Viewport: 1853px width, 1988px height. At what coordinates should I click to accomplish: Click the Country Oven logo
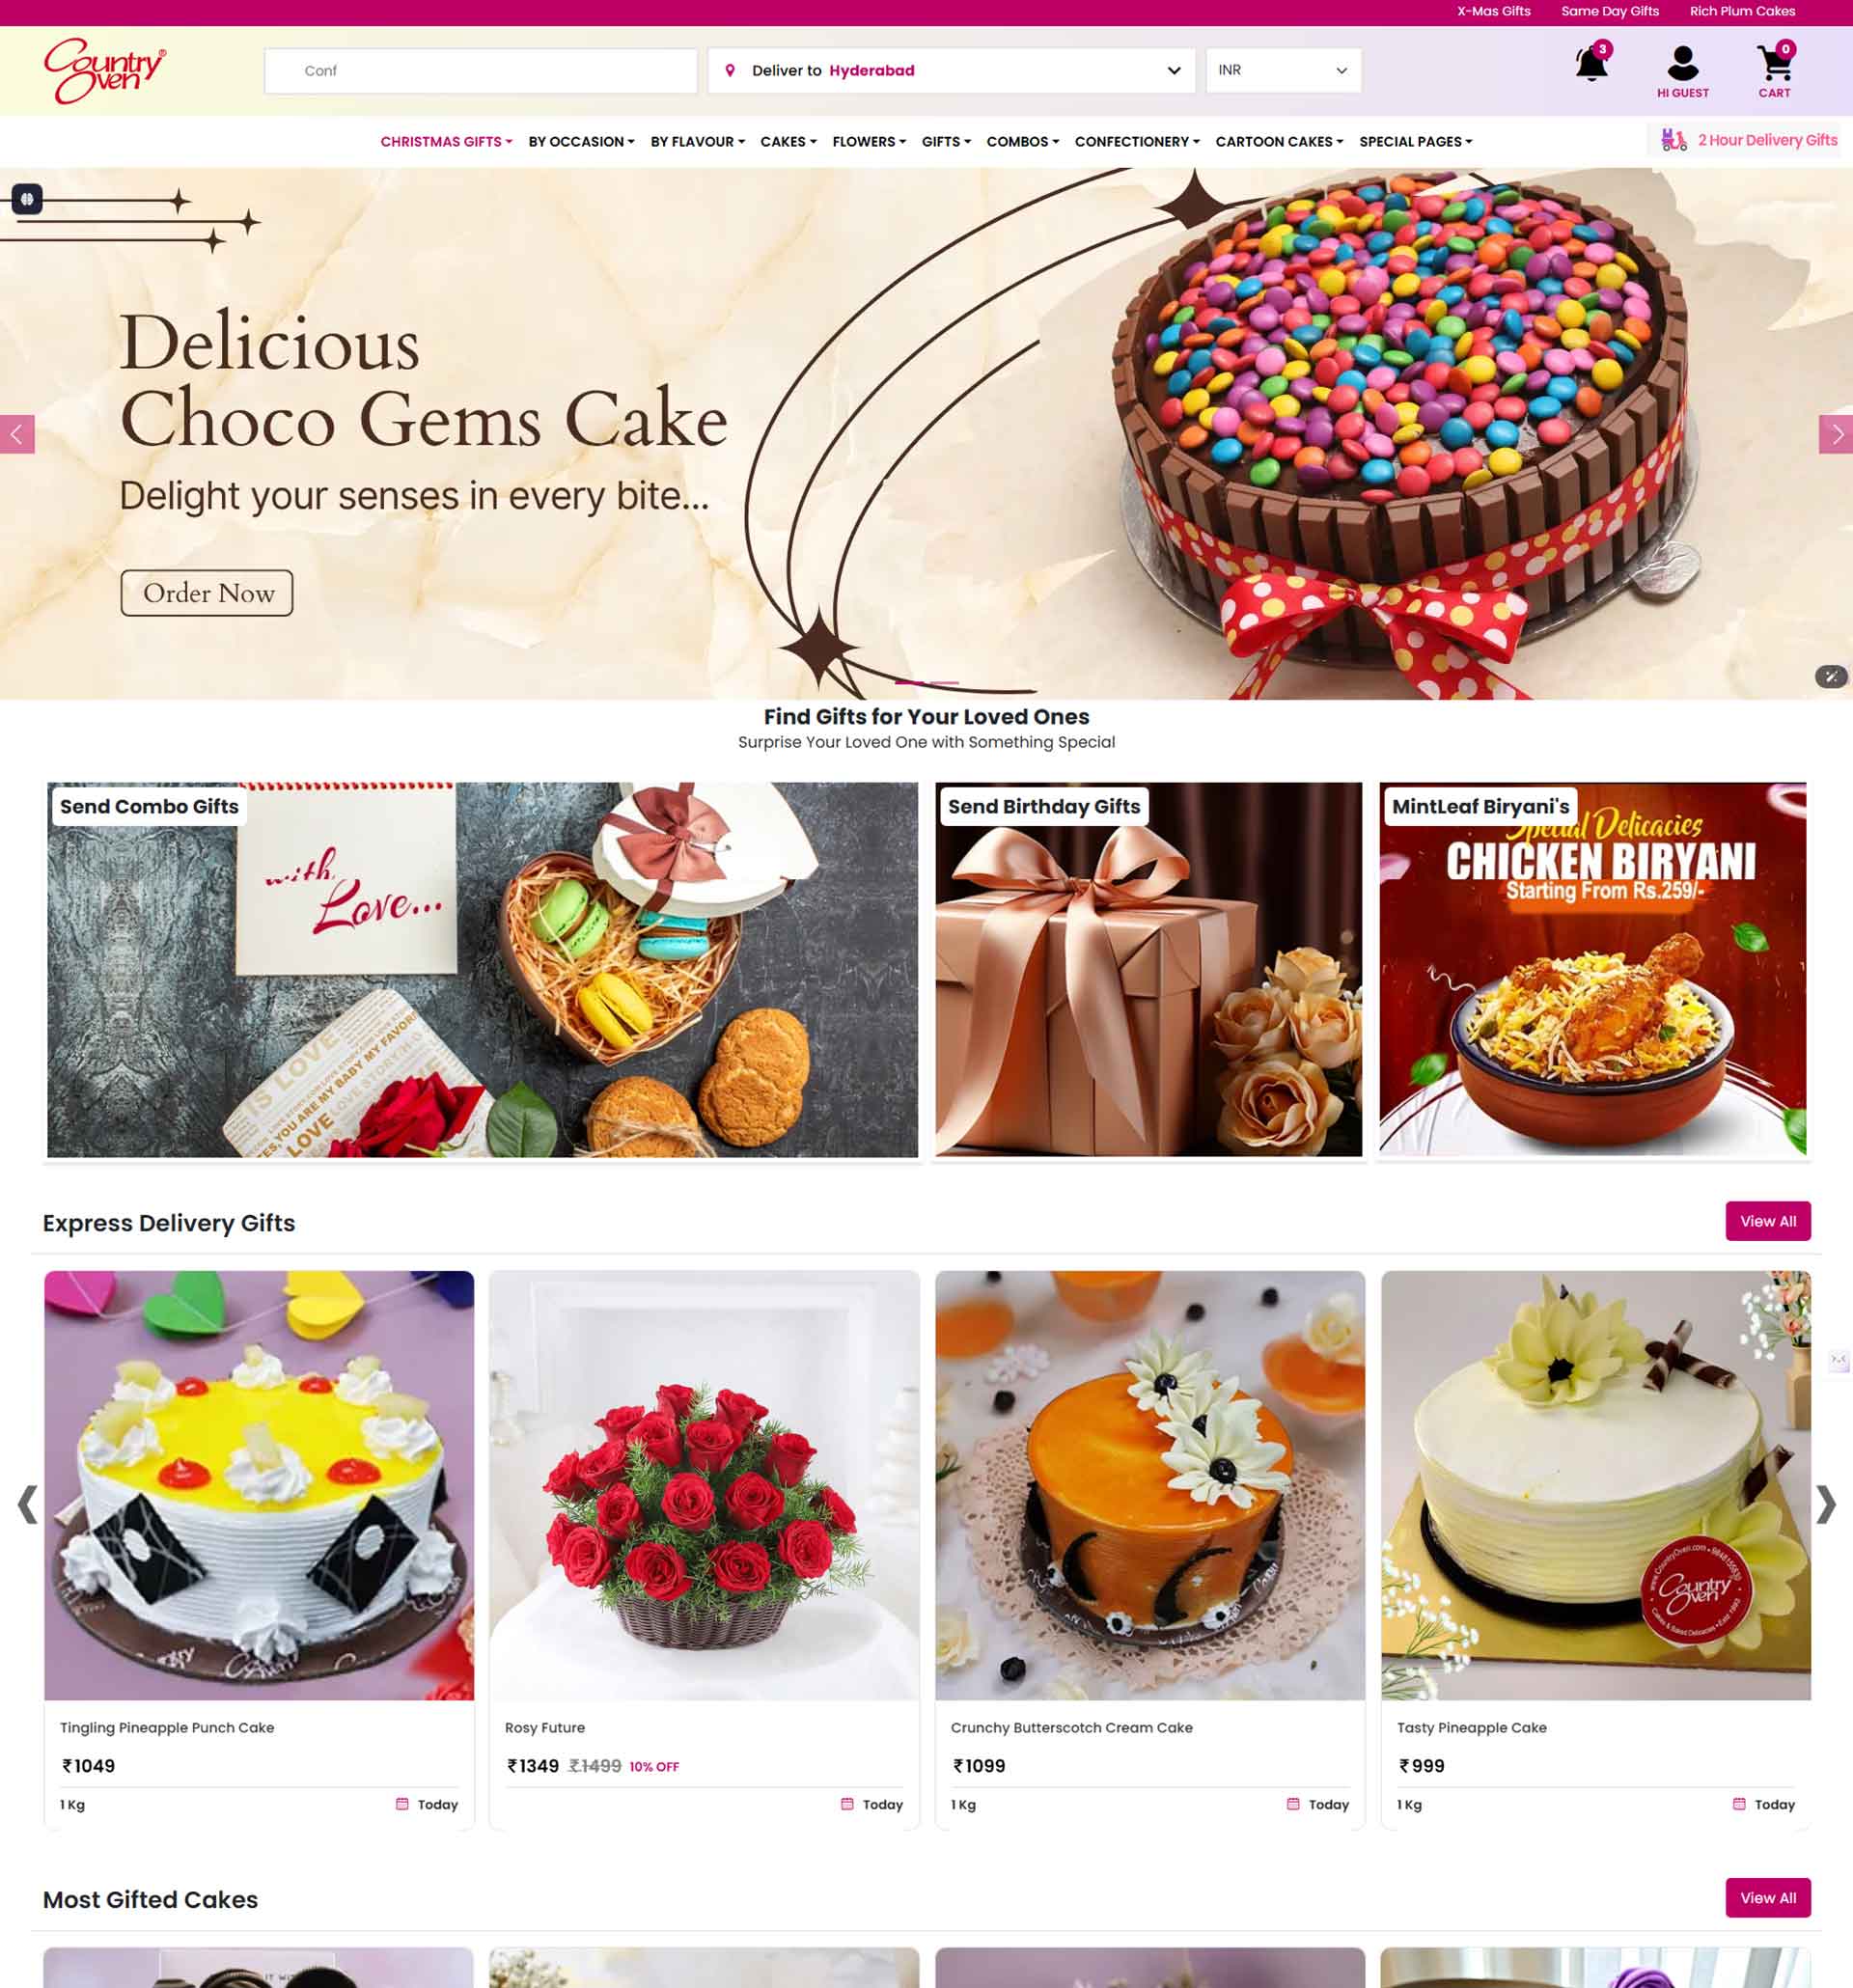pyautogui.click(x=104, y=70)
